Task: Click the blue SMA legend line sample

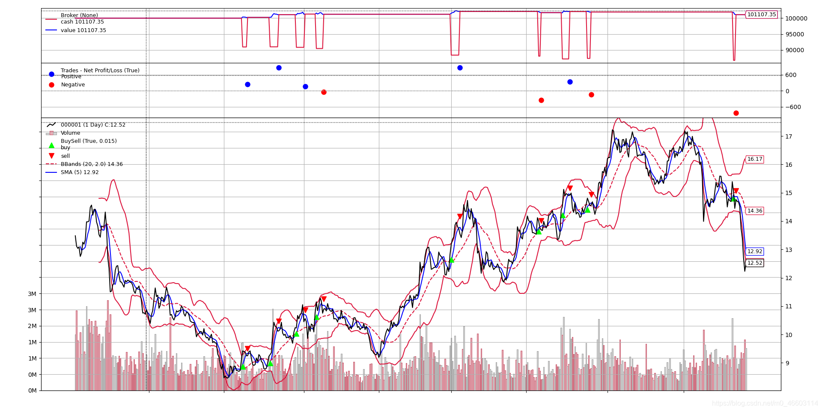Action: tap(51, 172)
